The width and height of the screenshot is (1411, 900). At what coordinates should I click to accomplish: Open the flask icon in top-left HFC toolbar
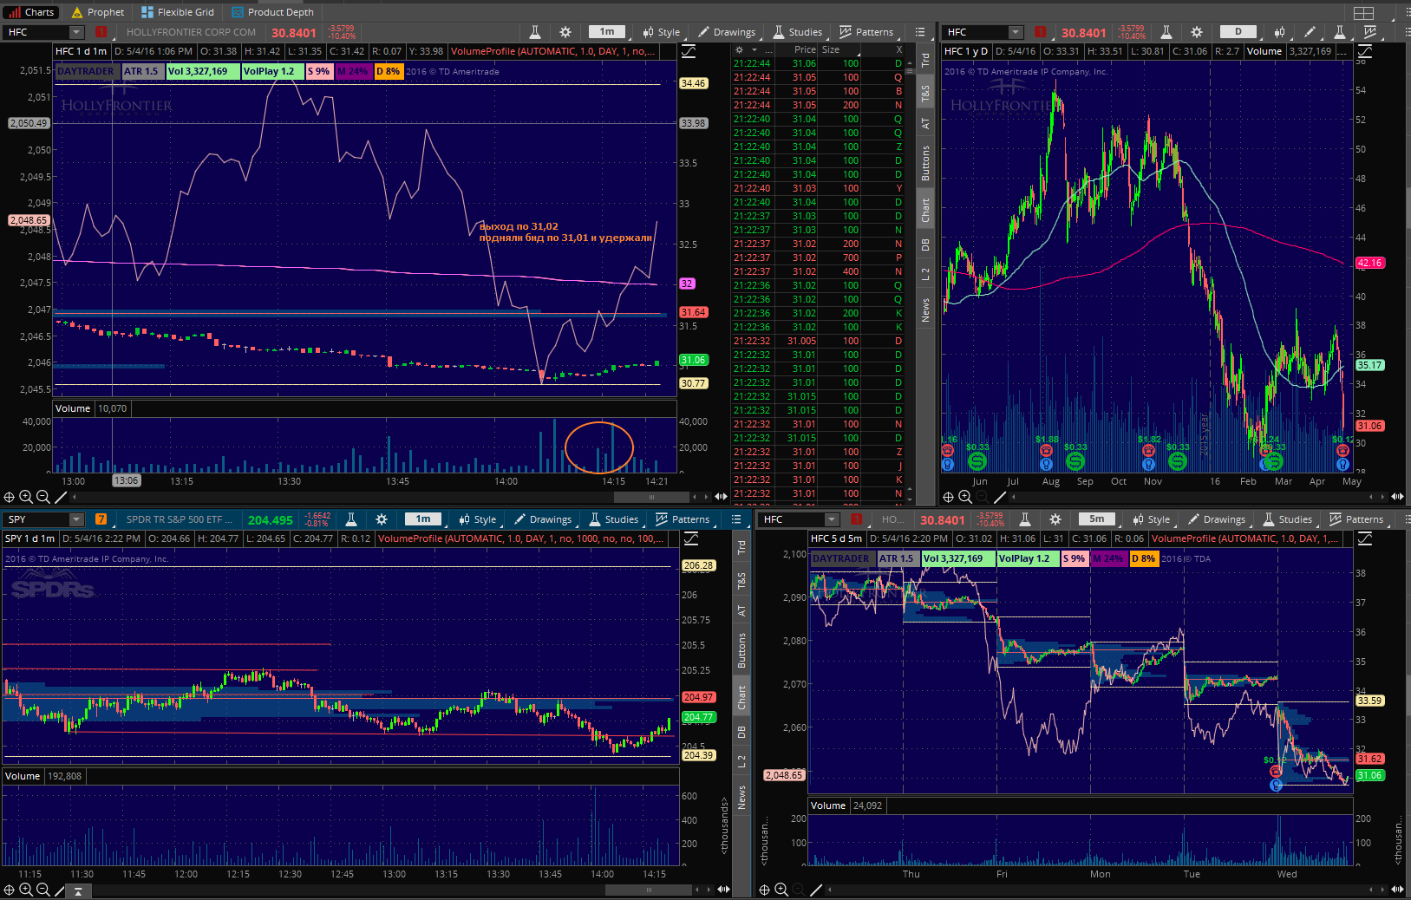[535, 32]
